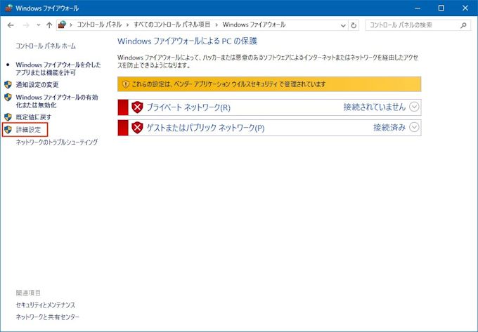Select すべてのコントロール パネル項目 breadcrumb

pos(172,25)
